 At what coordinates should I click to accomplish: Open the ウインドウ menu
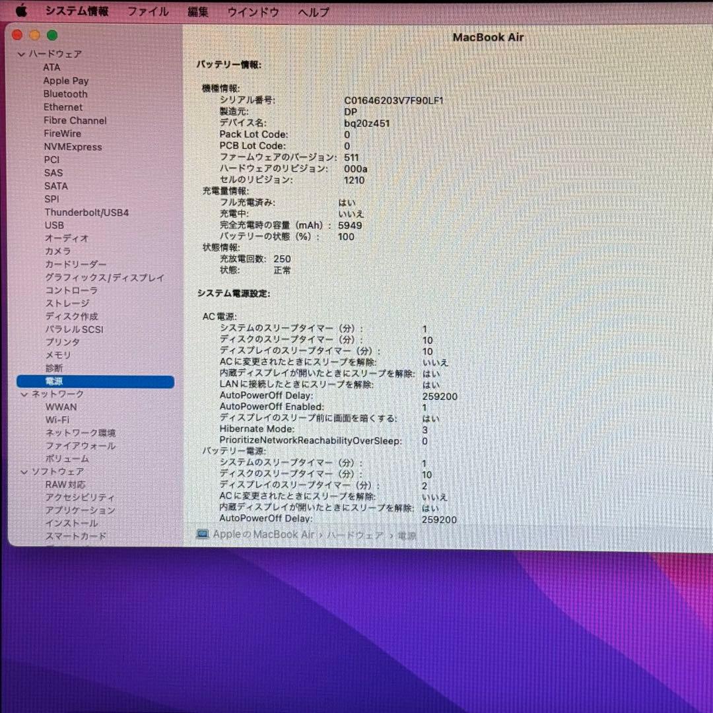[x=253, y=12]
